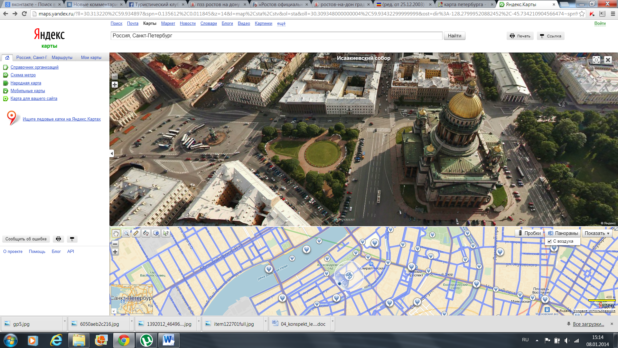This screenshot has width=618, height=348.
Task: Expand ещё in top navigation
Action: click(281, 24)
